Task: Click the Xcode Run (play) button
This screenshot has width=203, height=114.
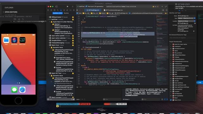Action: click(x=68, y=6)
